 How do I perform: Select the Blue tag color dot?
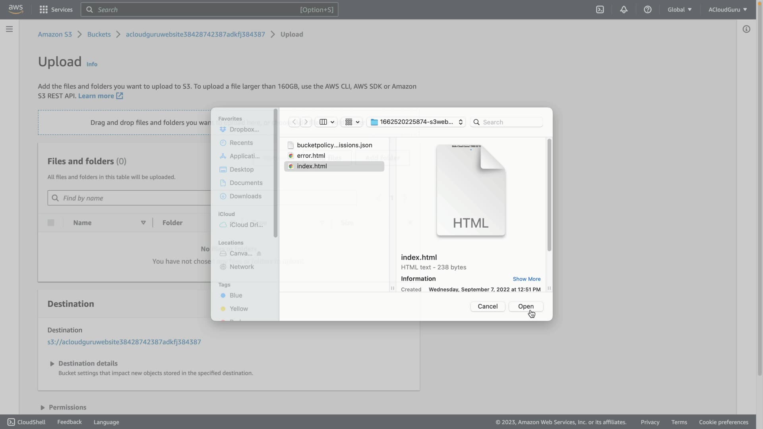tap(223, 296)
